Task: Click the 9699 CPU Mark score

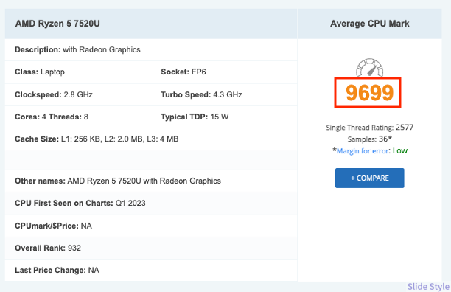Action: (x=369, y=93)
